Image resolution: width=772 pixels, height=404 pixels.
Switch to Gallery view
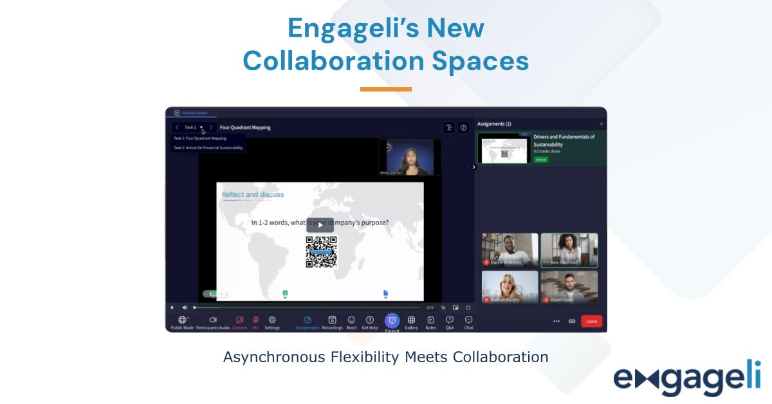pyautogui.click(x=411, y=320)
